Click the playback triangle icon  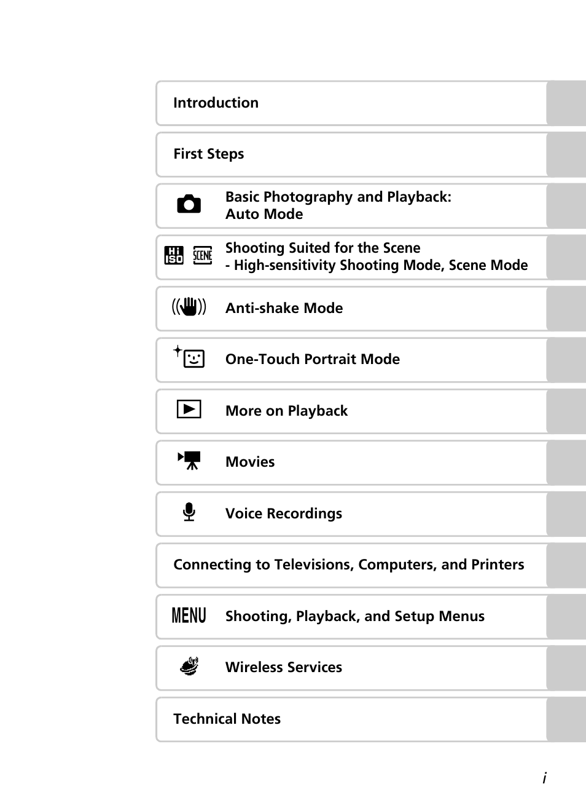[189, 409]
